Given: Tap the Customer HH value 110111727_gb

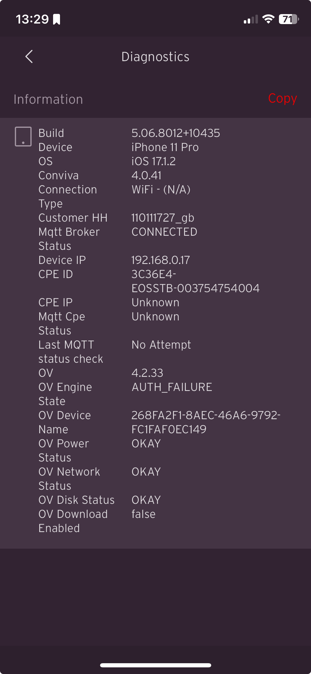Looking at the screenshot, I should click(x=163, y=218).
